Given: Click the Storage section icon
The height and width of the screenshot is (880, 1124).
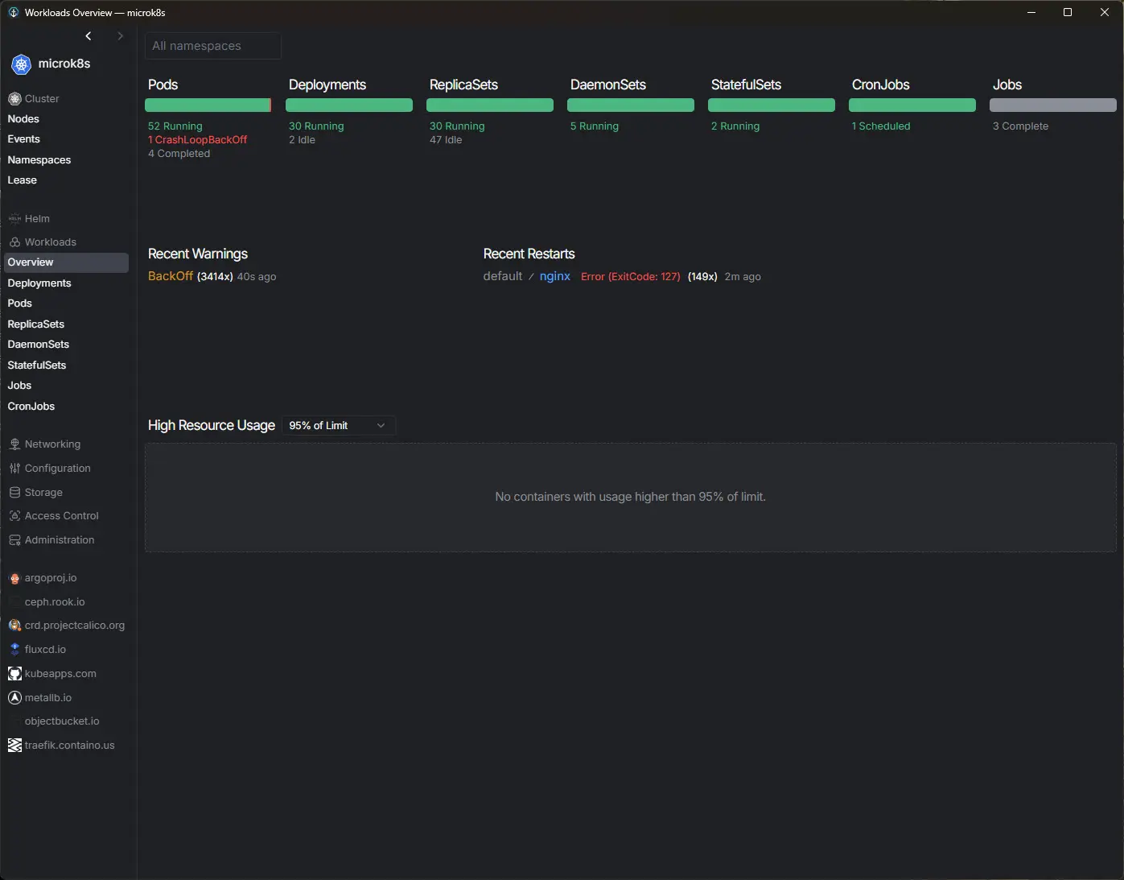Looking at the screenshot, I should [x=14, y=493].
